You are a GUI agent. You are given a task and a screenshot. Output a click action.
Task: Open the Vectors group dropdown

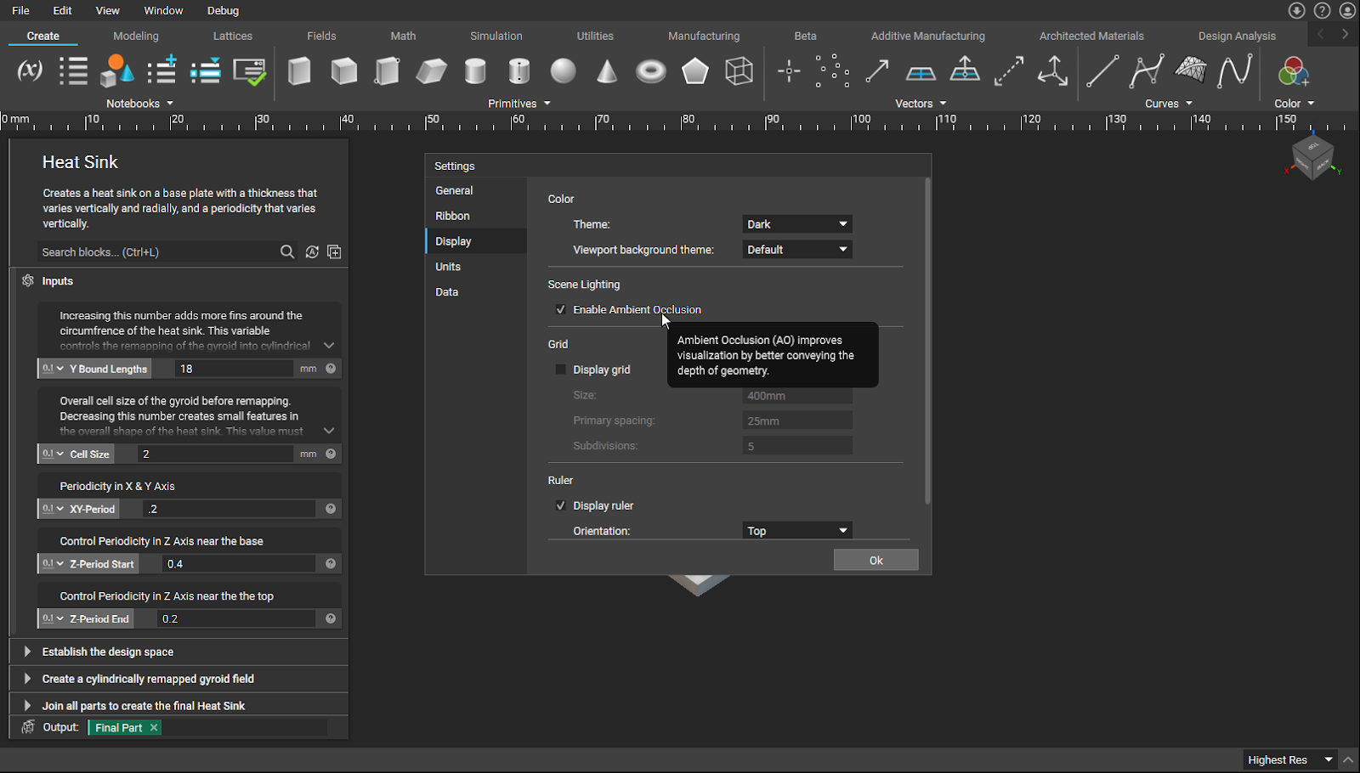[x=921, y=104]
